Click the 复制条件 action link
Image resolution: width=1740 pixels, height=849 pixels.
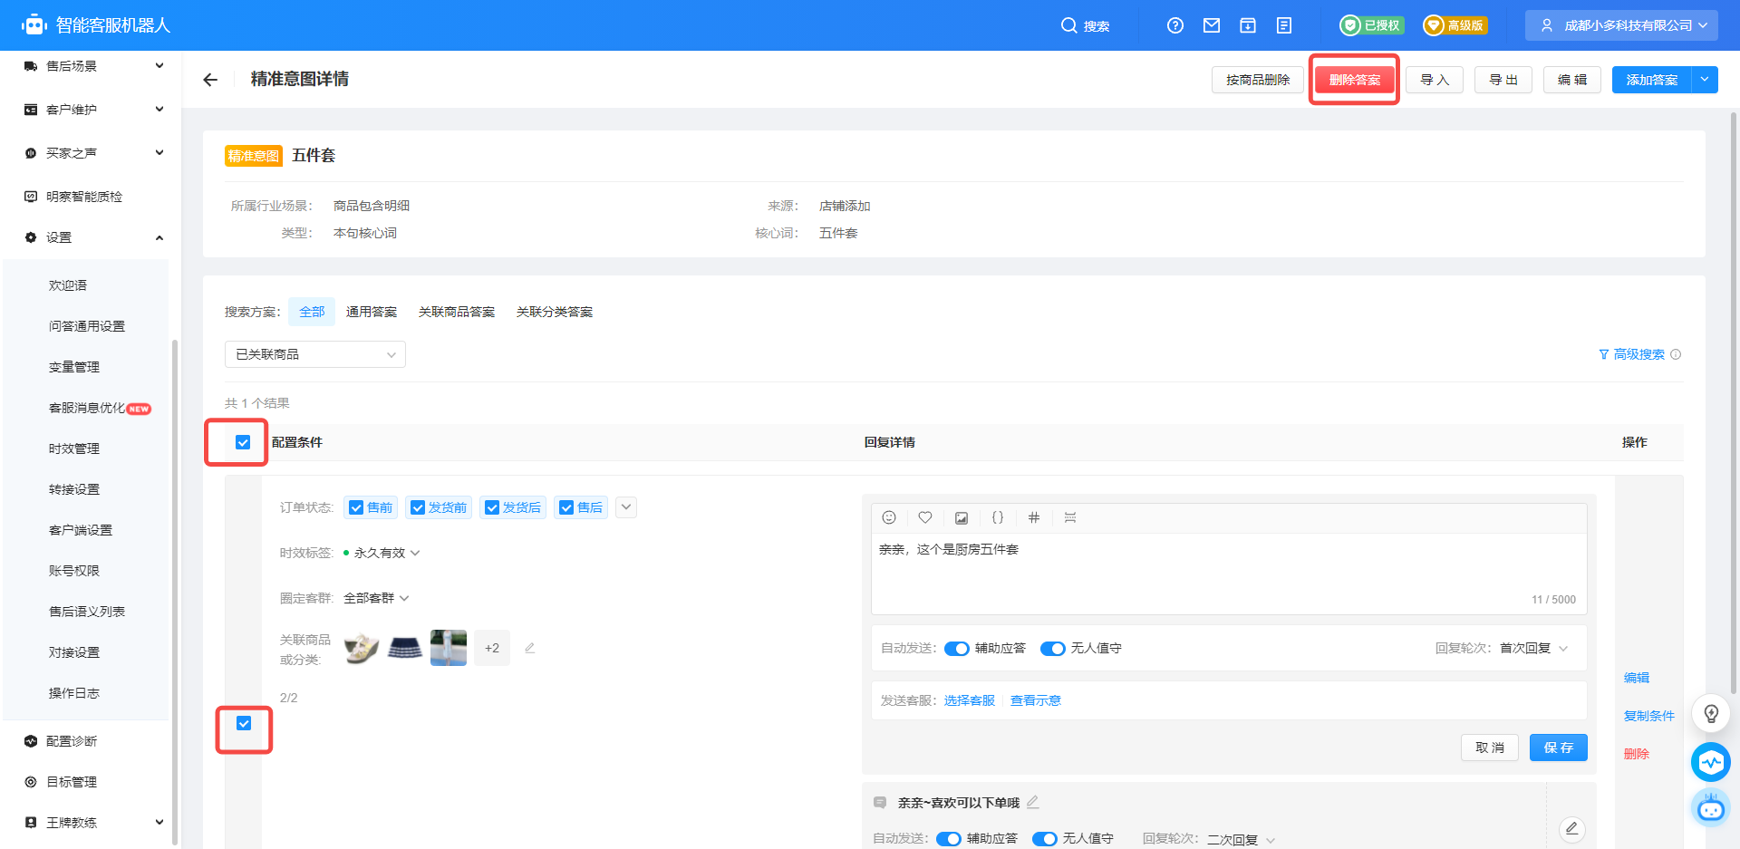tap(1649, 716)
